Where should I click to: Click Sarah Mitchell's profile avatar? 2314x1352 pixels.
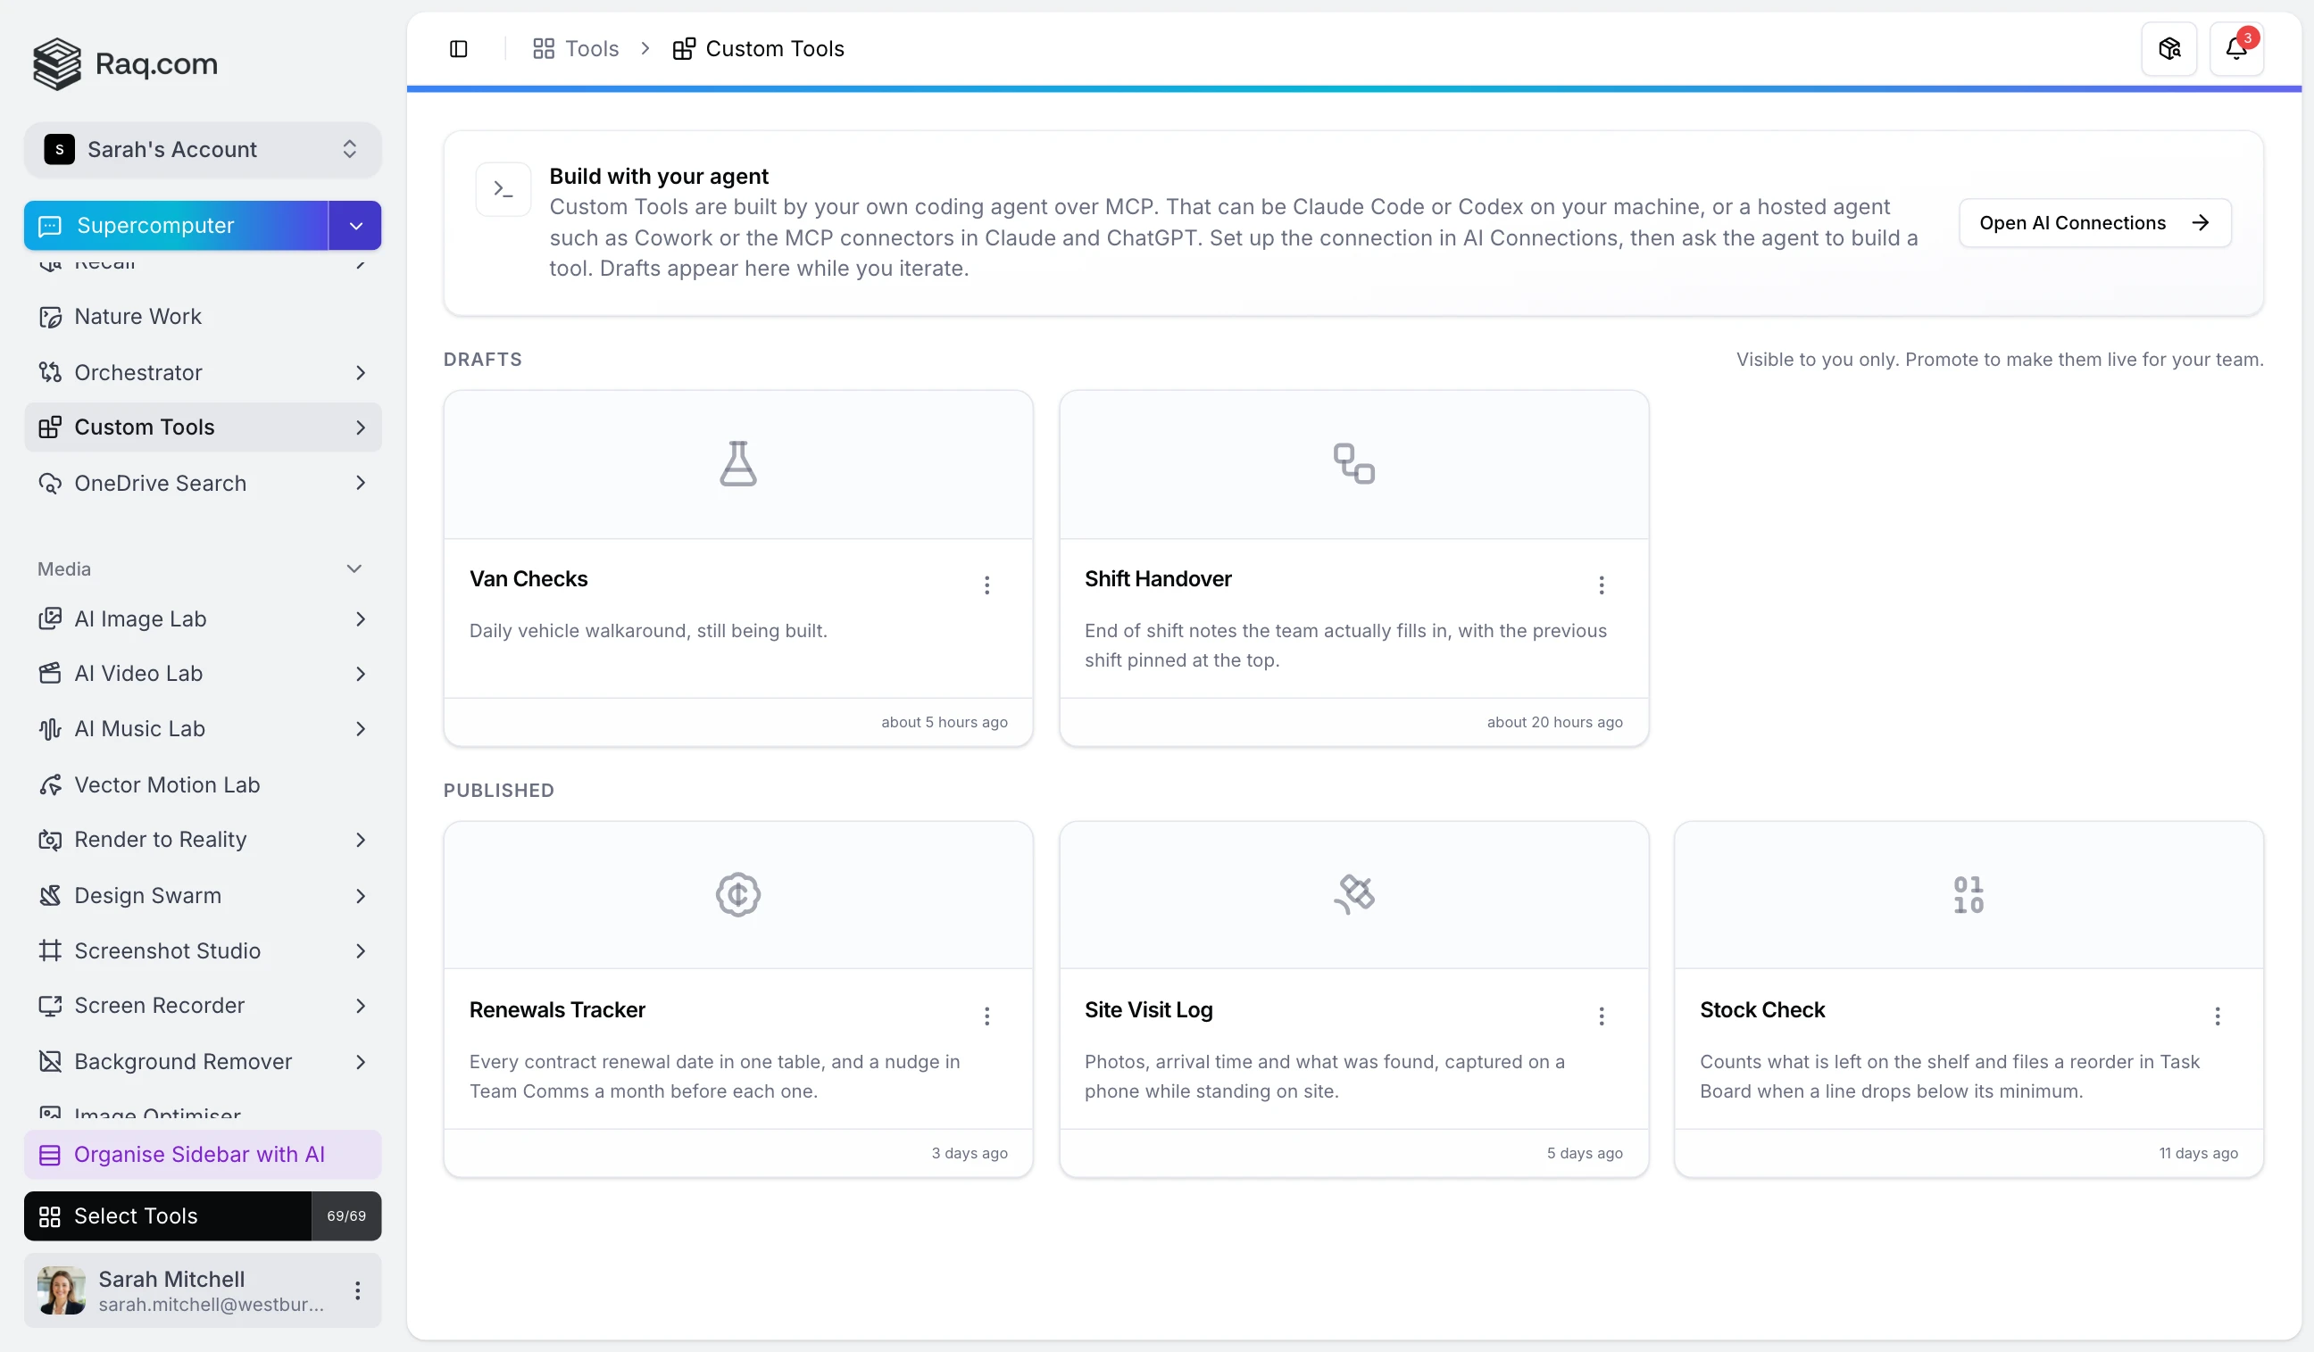pos(62,1290)
